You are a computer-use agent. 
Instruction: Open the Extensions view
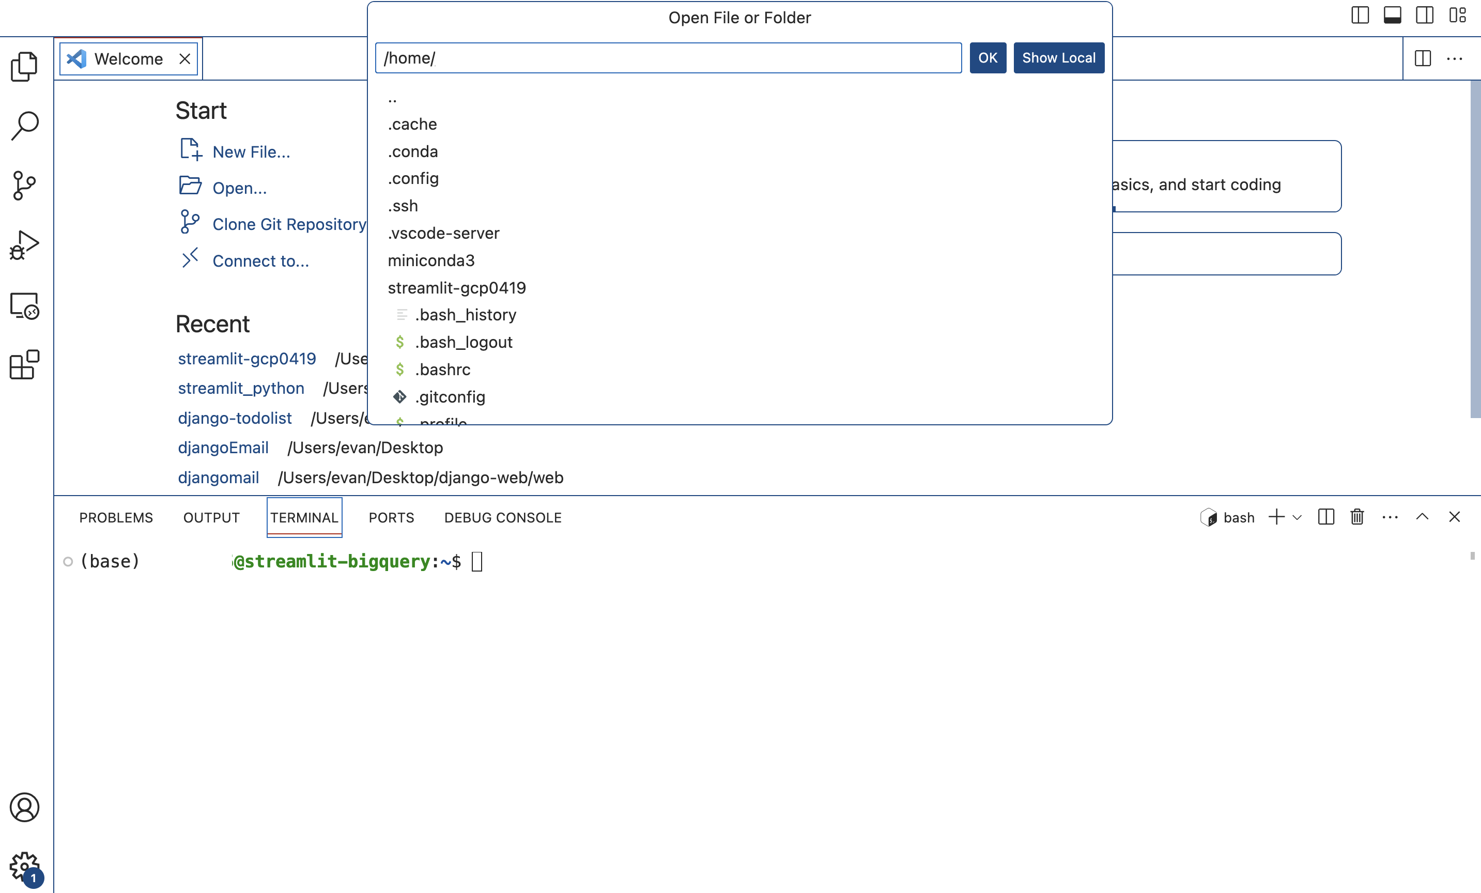(25, 365)
